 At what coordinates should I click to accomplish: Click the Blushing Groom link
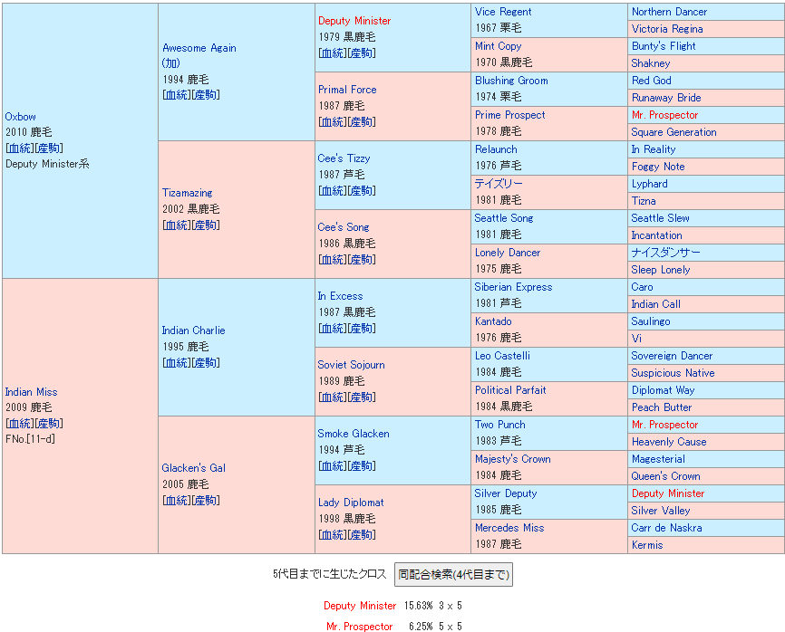[x=511, y=81]
